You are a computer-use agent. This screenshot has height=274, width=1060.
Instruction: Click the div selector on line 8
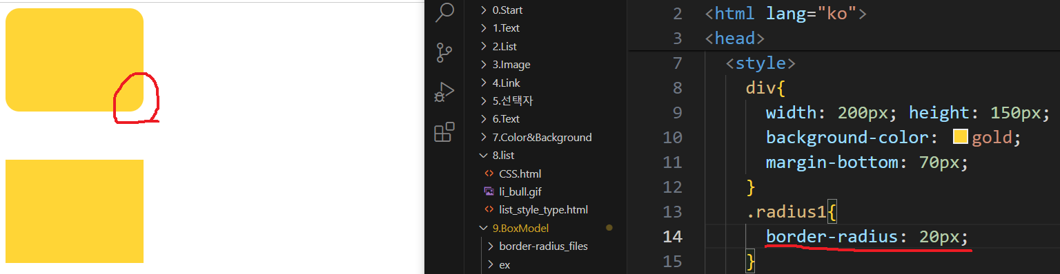pos(761,87)
